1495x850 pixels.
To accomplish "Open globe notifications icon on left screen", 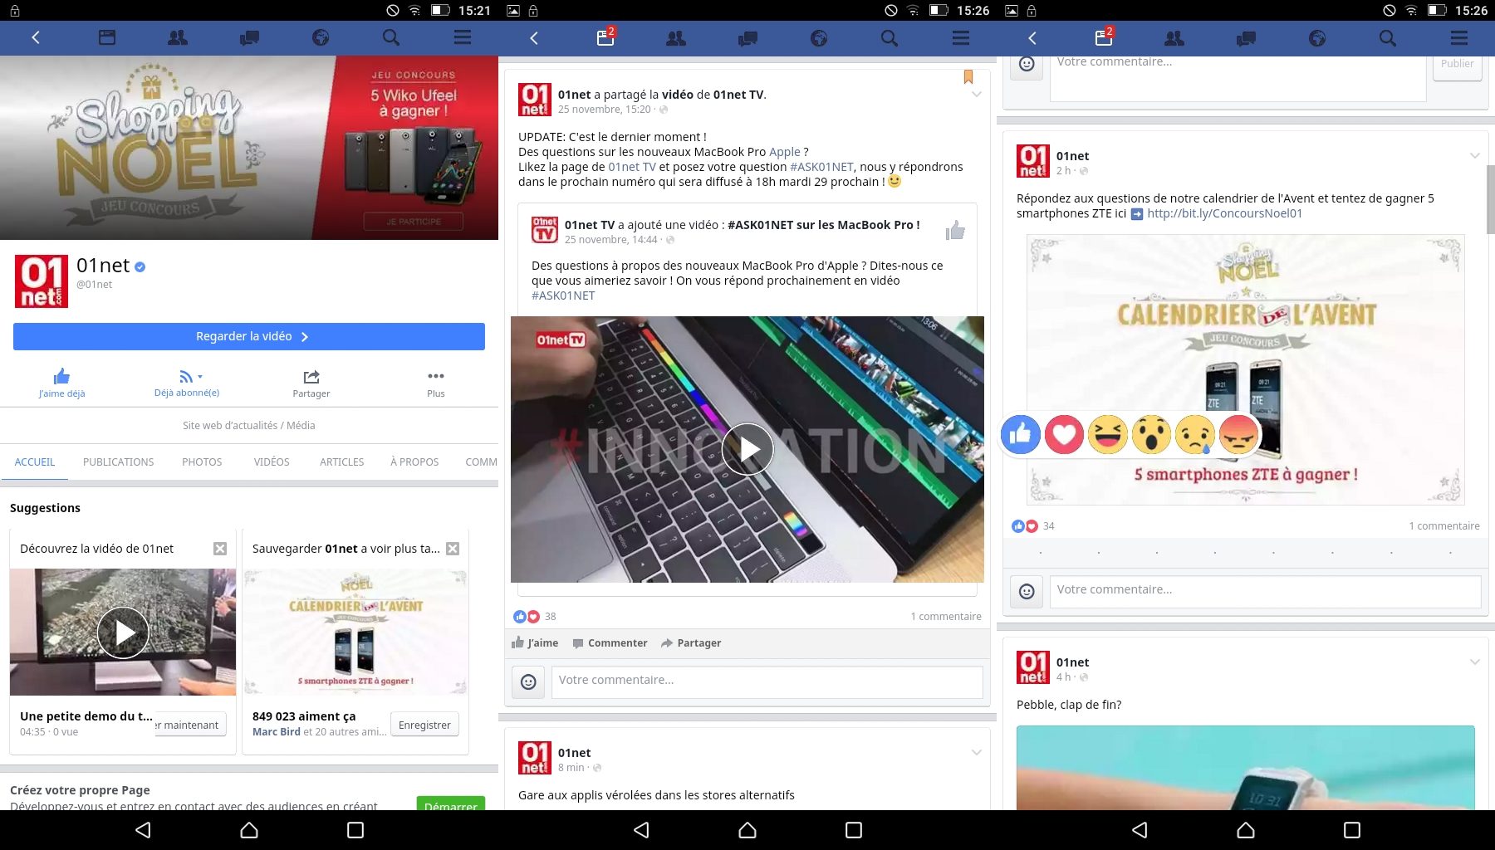I will pos(321,37).
